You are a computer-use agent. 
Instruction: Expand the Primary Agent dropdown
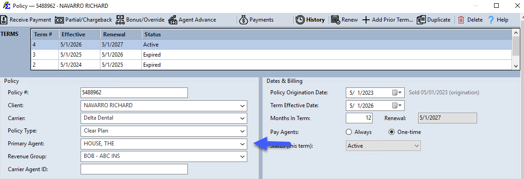point(242,144)
